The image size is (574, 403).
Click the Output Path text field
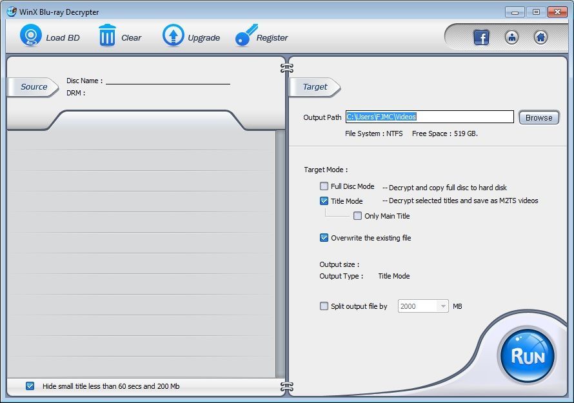430,117
